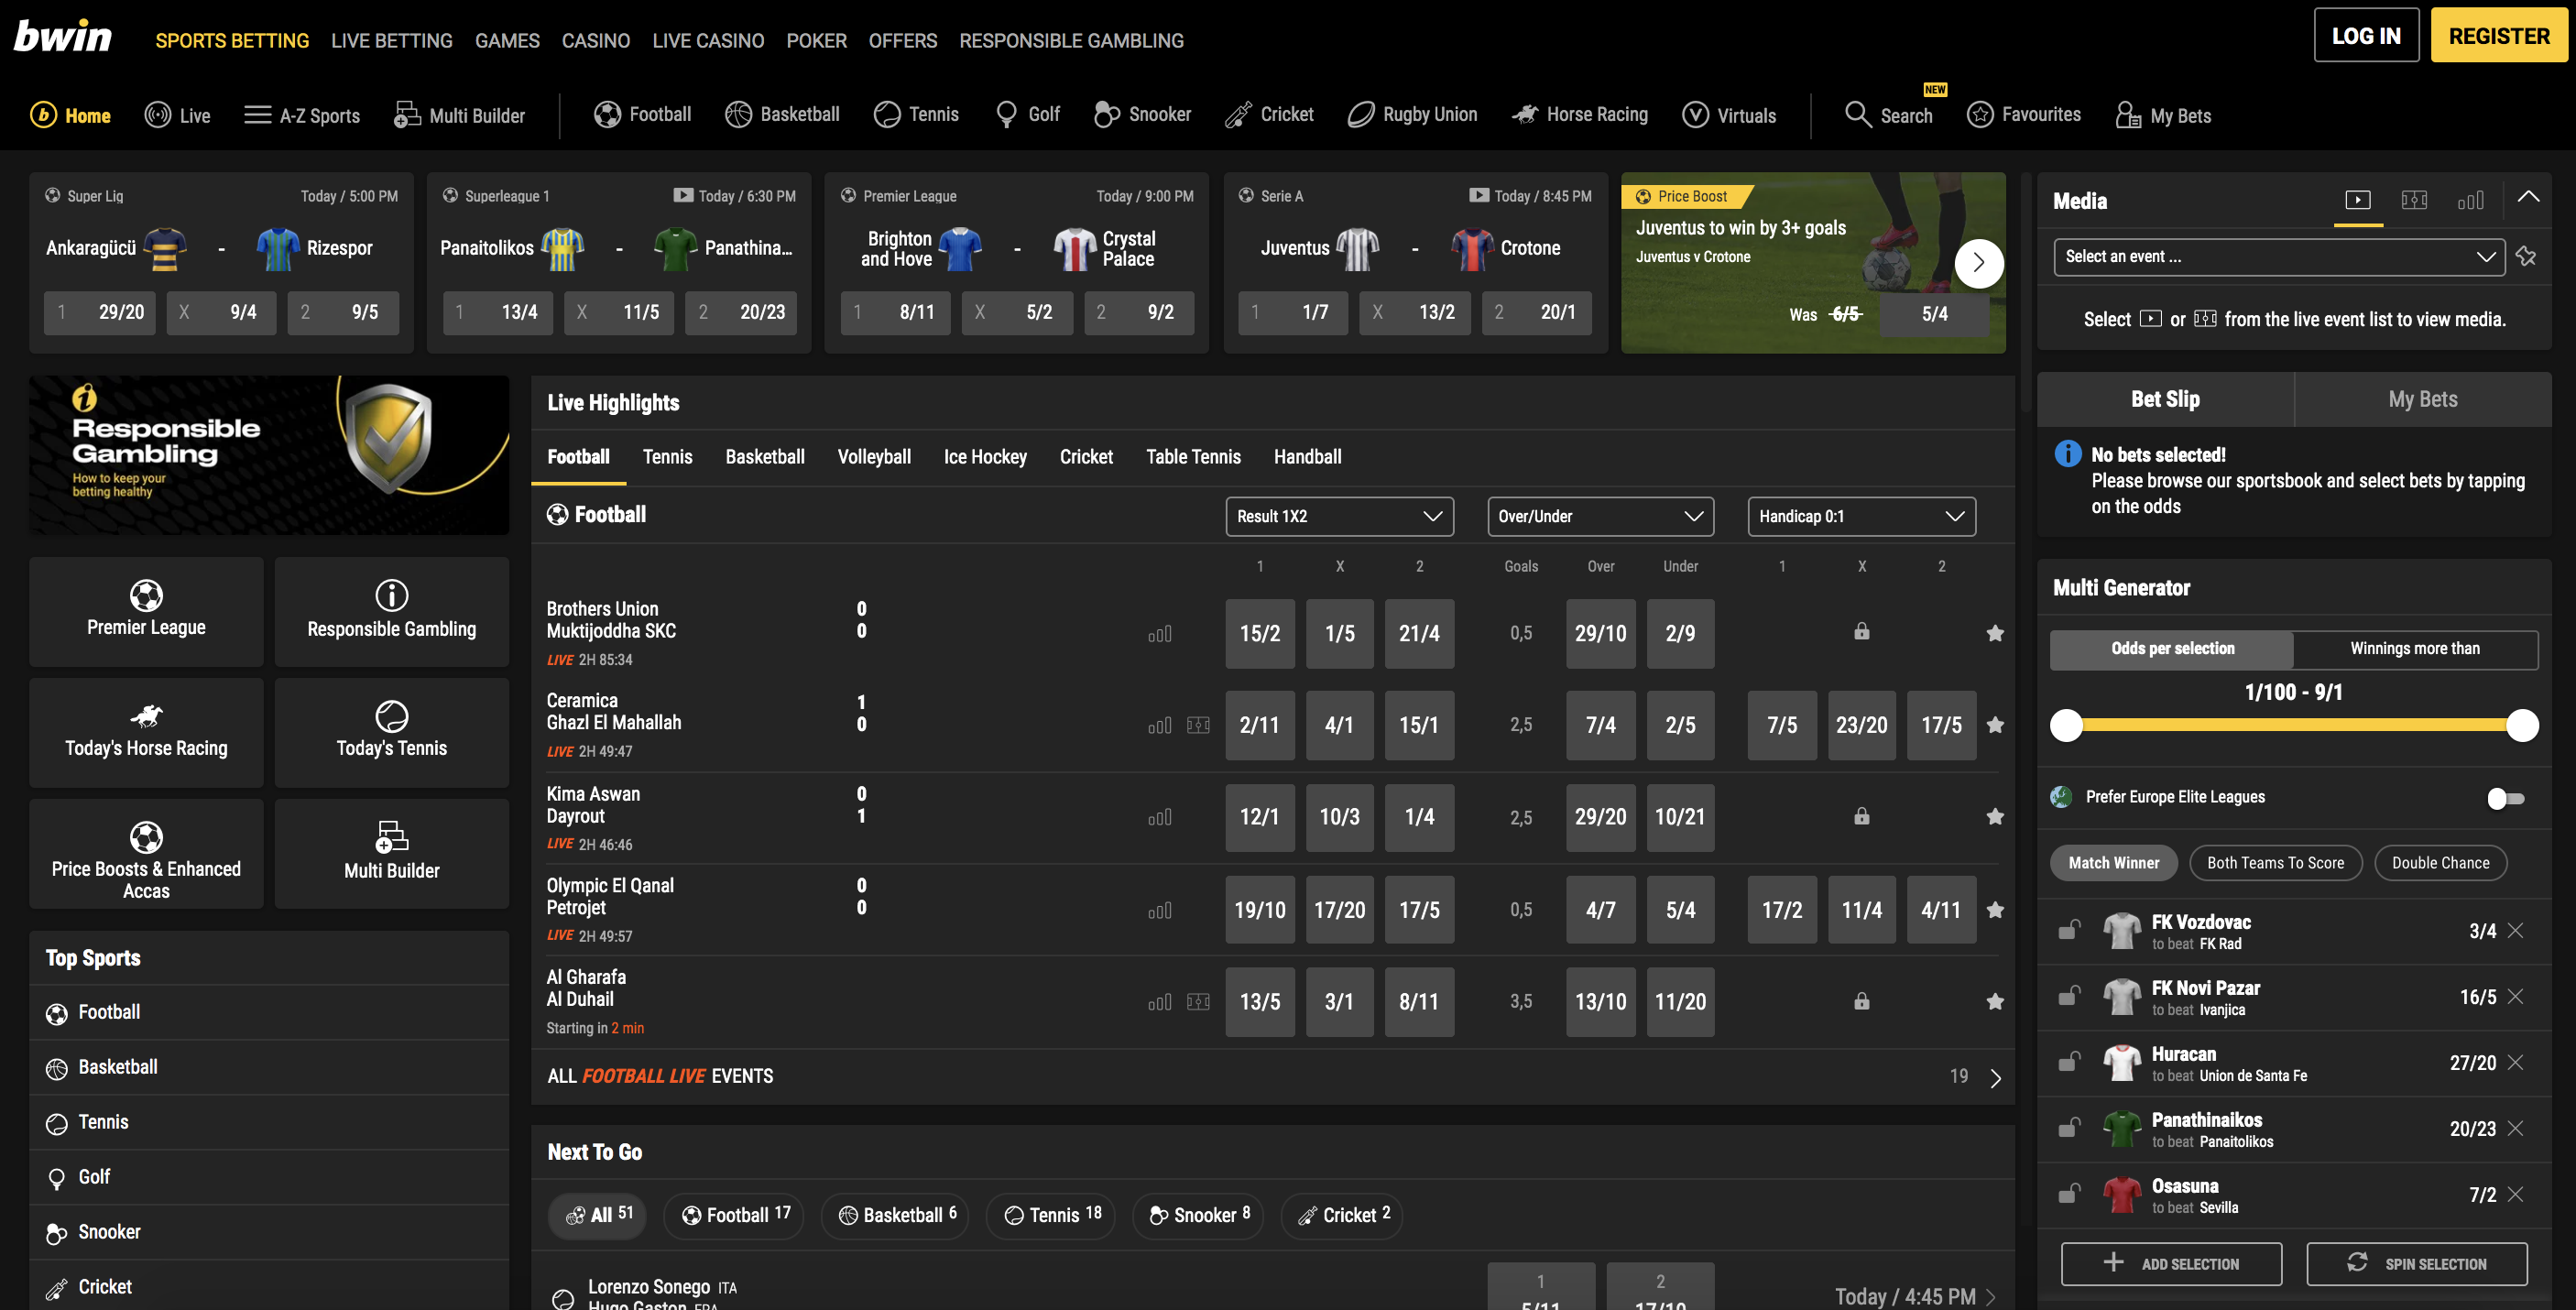Open the Select an event dropdown
This screenshot has width=2576, height=1310.
coord(2278,257)
